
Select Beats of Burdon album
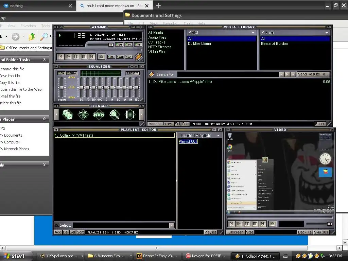coord(274,43)
